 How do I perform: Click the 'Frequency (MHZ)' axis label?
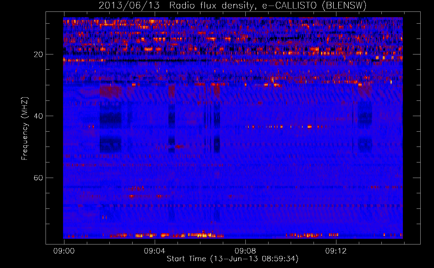(25, 129)
